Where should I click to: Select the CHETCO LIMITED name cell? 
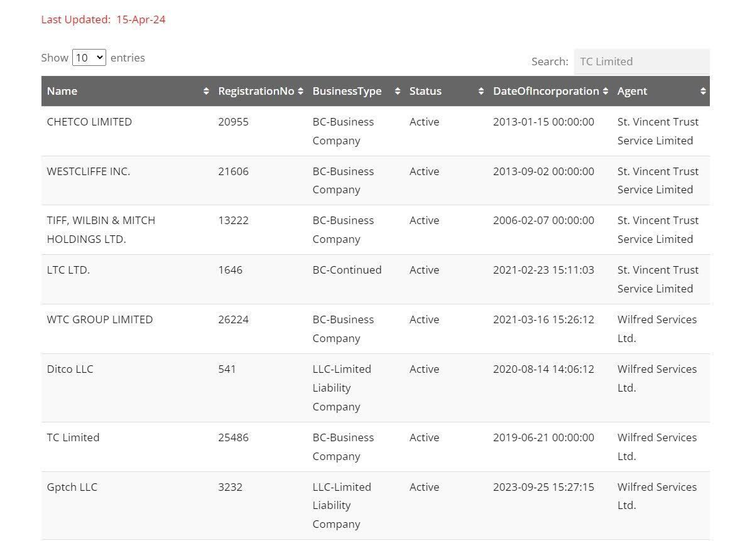point(89,122)
